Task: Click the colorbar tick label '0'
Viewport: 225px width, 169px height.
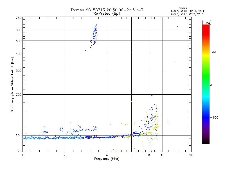Action: (x=211, y=85)
